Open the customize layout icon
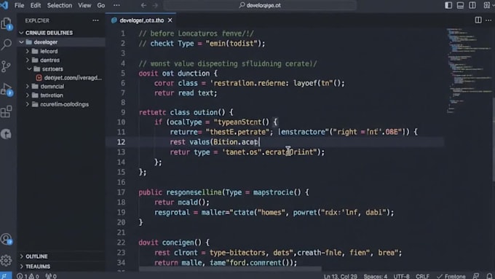Screen dimensions: 495x279 pyautogui.click(x=487, y=5)
